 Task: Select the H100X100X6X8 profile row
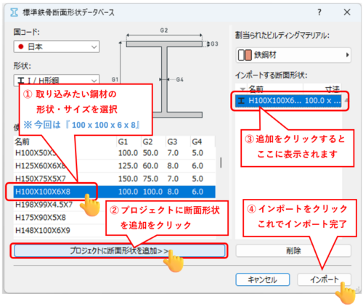115,192
